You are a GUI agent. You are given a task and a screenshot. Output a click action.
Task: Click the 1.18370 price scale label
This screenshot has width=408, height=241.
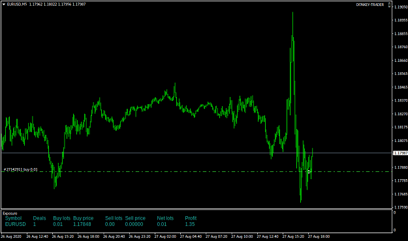click(401, 100)
